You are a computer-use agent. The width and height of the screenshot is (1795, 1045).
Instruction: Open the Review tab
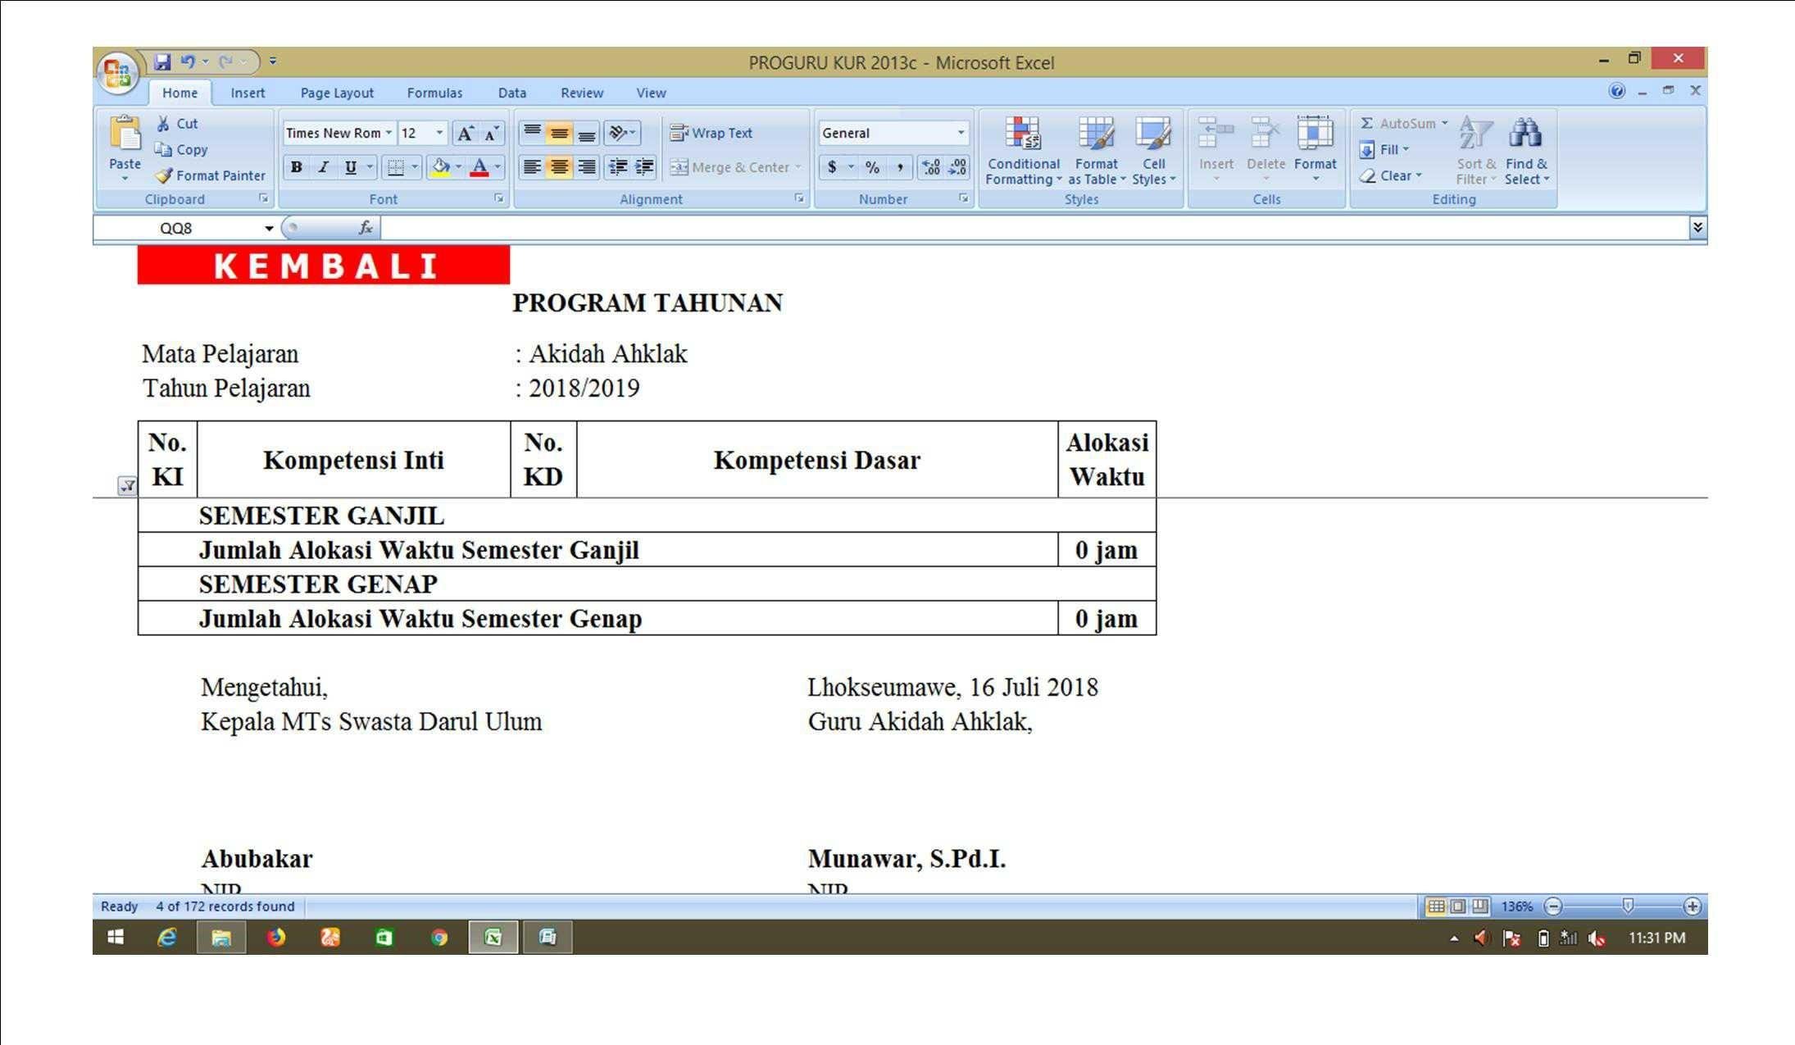tap(582, 93)
